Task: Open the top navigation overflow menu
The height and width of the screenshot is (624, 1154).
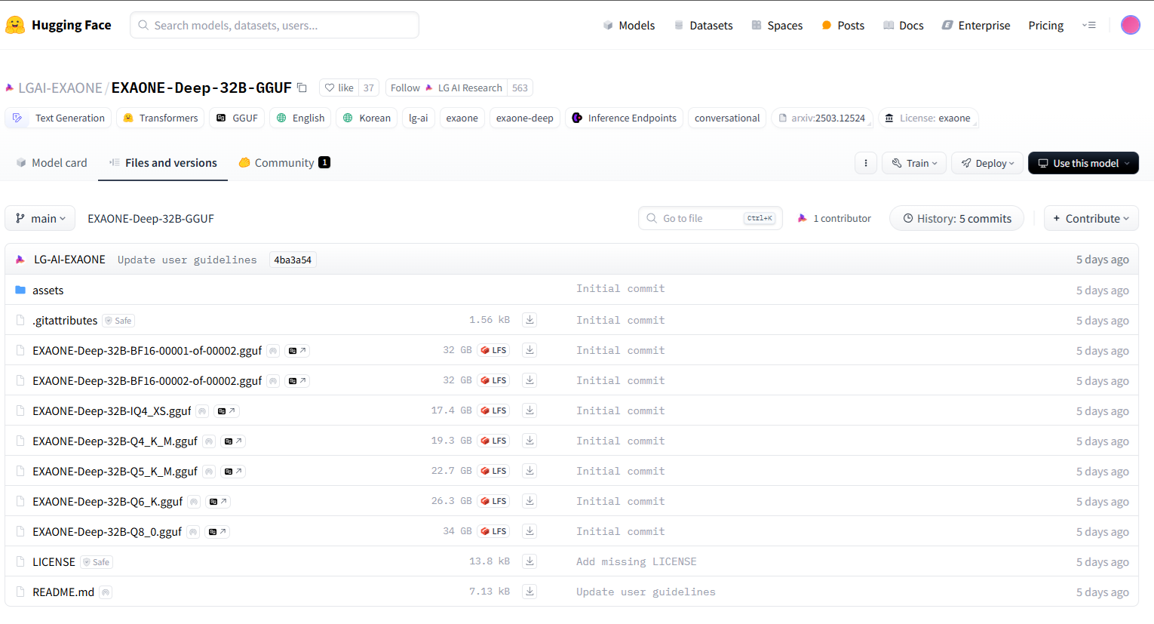Action: [1089, 25]
